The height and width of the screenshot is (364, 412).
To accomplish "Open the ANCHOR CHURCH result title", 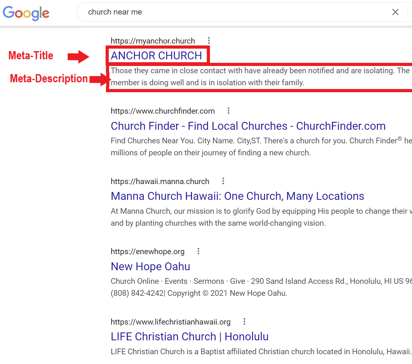I will coord(156,56).
